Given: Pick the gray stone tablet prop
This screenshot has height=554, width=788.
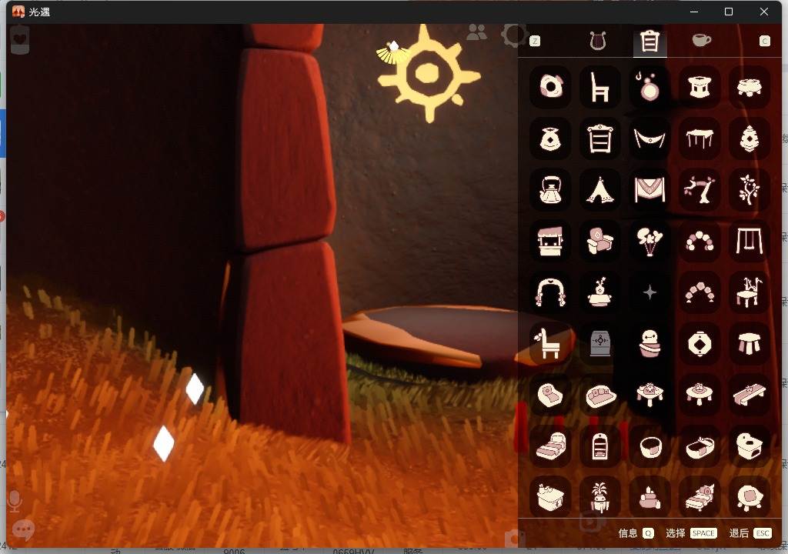Looking at the screenshot, I should pyautogui.click(x=599, y=344).
